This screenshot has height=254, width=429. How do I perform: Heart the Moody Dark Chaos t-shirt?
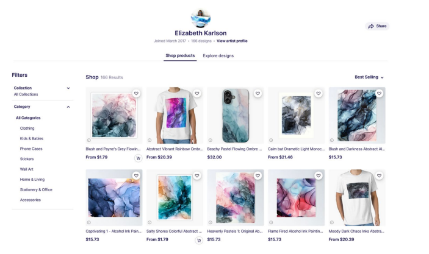point(379,175)
